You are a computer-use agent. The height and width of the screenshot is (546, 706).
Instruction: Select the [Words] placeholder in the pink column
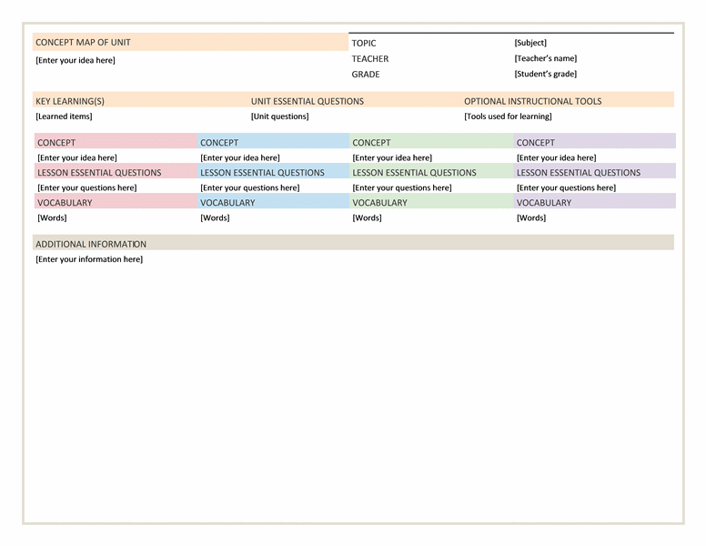click(52, 217)
